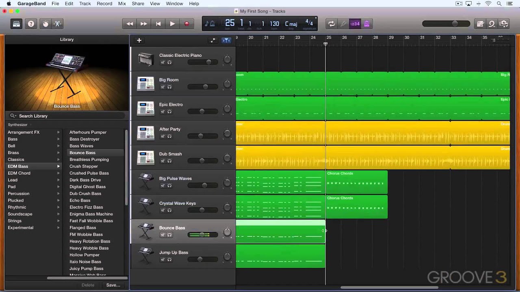Mute the Epic Electro track
520x292 pixels.
[162, 112]
